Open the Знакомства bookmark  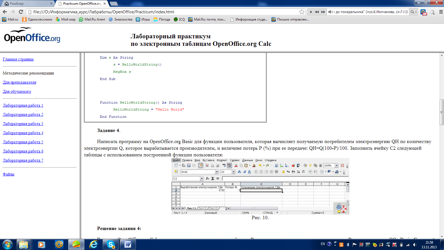pos(120,19)
